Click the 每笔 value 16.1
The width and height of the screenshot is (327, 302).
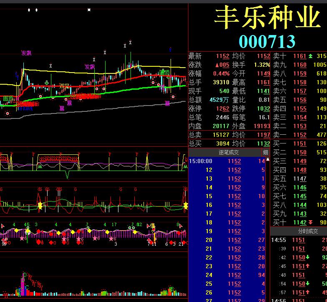click(264, 118)
